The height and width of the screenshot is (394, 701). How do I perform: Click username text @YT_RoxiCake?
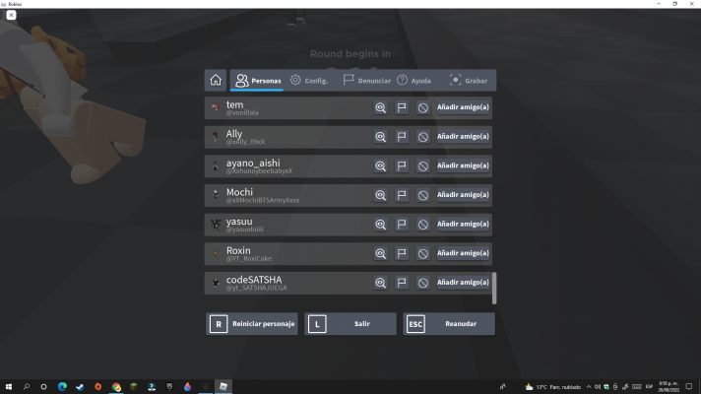(x=248, y=258)
